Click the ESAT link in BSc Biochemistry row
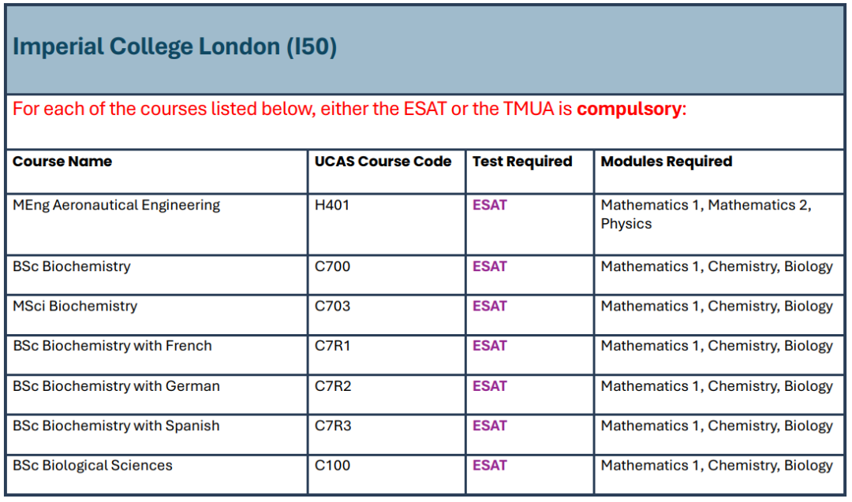Viewport: 852px width, 502px height. [489, 266]
